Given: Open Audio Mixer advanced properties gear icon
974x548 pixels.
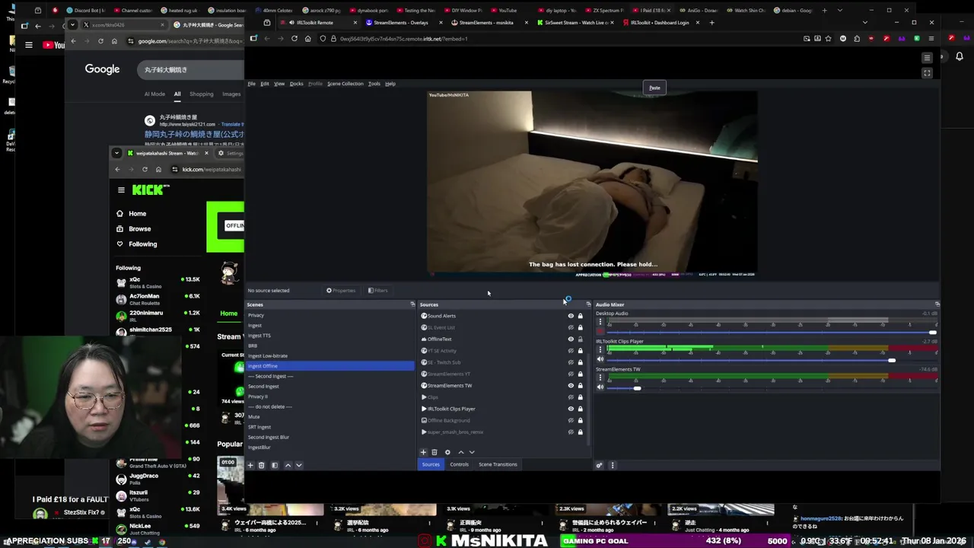Looking at the screenshot, I should click(599, 465).
